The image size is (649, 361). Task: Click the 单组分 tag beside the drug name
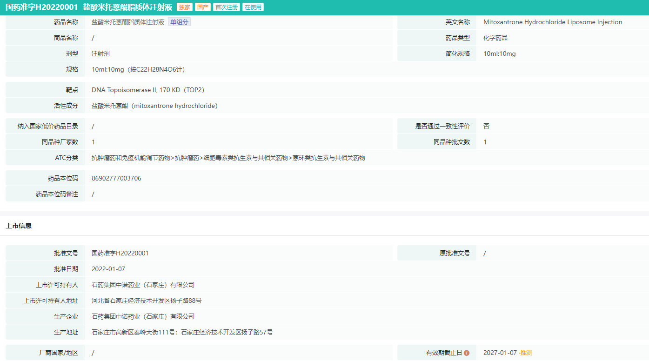point(179,22)
